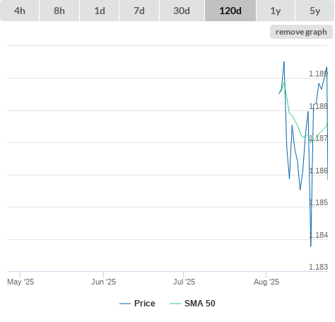Click the price line's lowest dip point
This screenshot has width=335, height=322.
(x=311, y=246)
